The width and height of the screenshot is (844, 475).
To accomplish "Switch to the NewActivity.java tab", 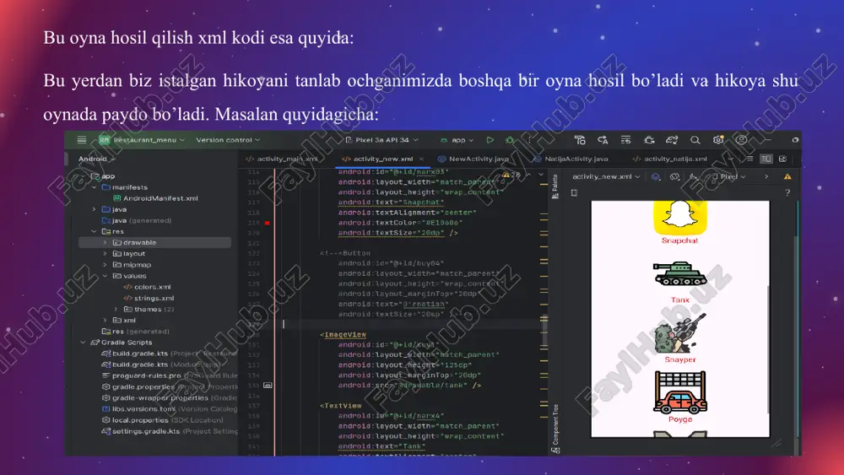I will (x=473, y=159).
